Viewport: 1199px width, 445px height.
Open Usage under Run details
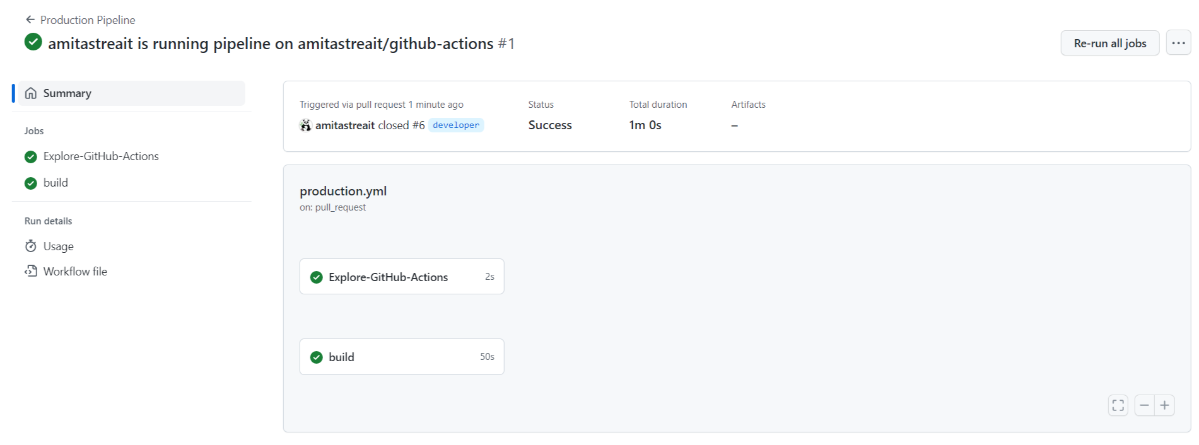tap(58, 246)
